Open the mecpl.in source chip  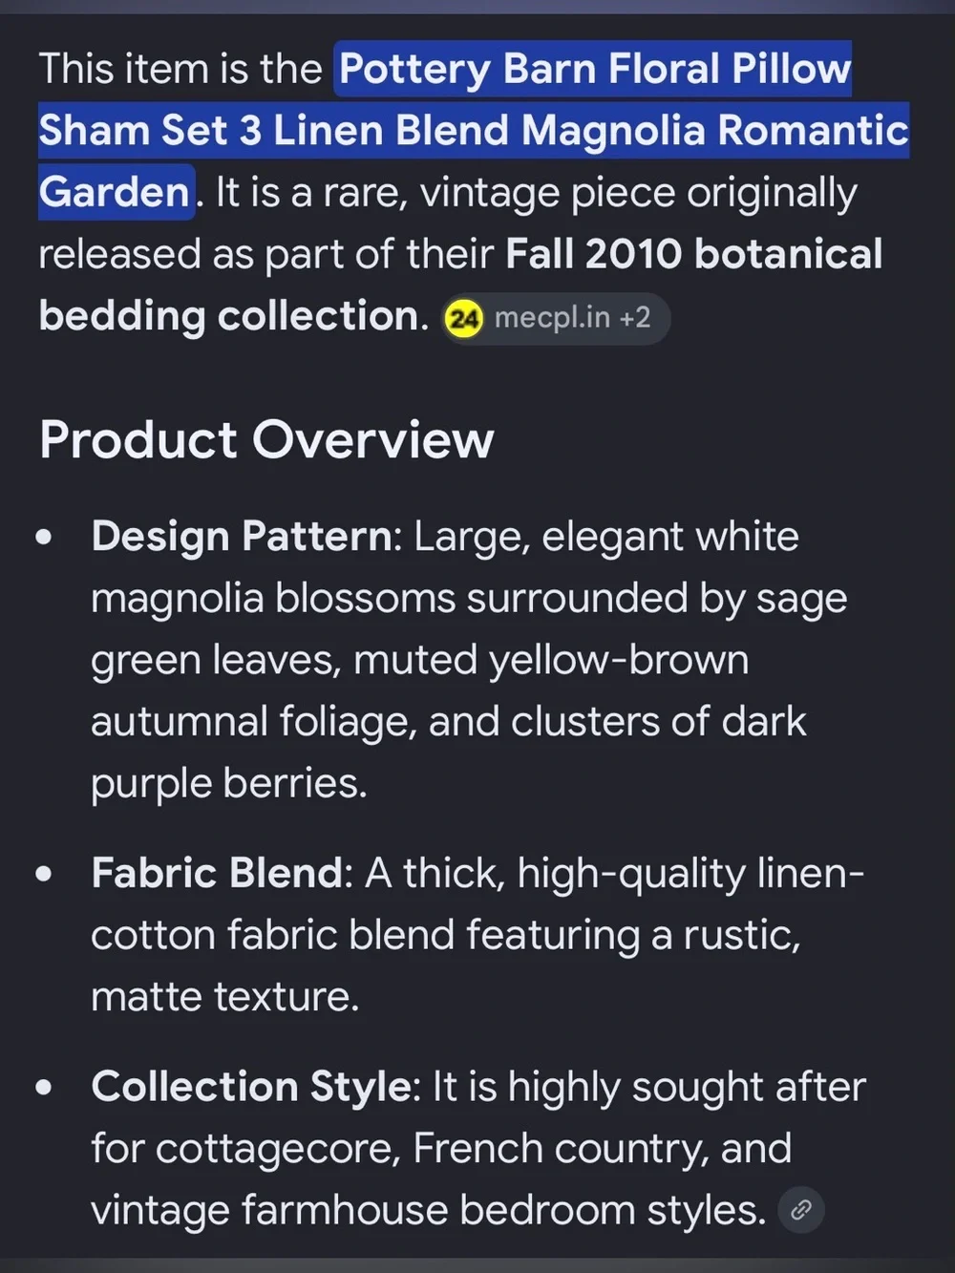point(555,318)
